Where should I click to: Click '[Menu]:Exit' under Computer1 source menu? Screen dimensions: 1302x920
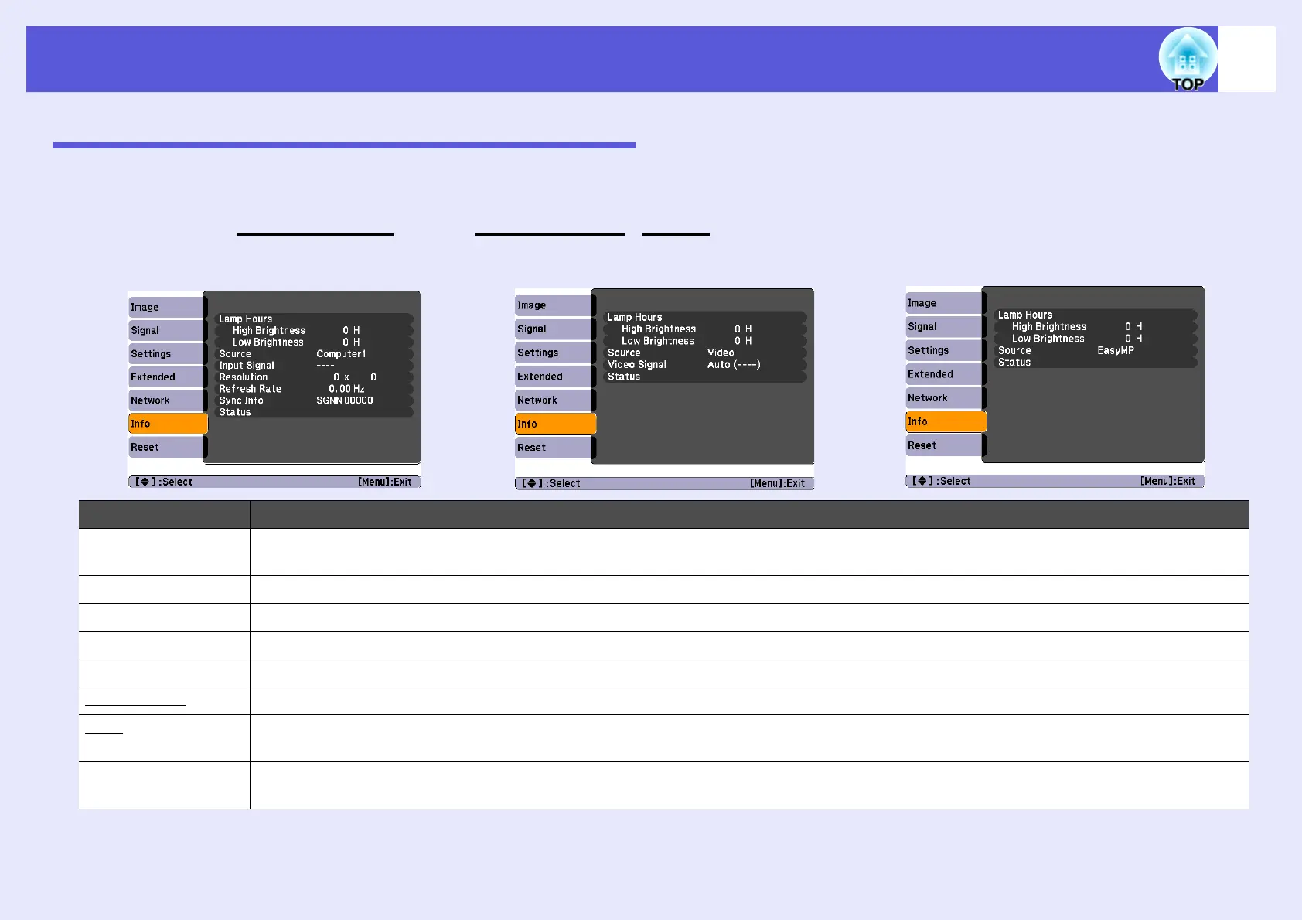[385, 482]
